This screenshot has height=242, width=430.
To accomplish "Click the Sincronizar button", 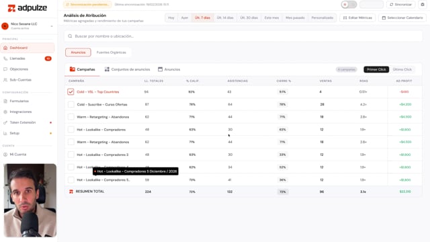I will coord(401,5).
